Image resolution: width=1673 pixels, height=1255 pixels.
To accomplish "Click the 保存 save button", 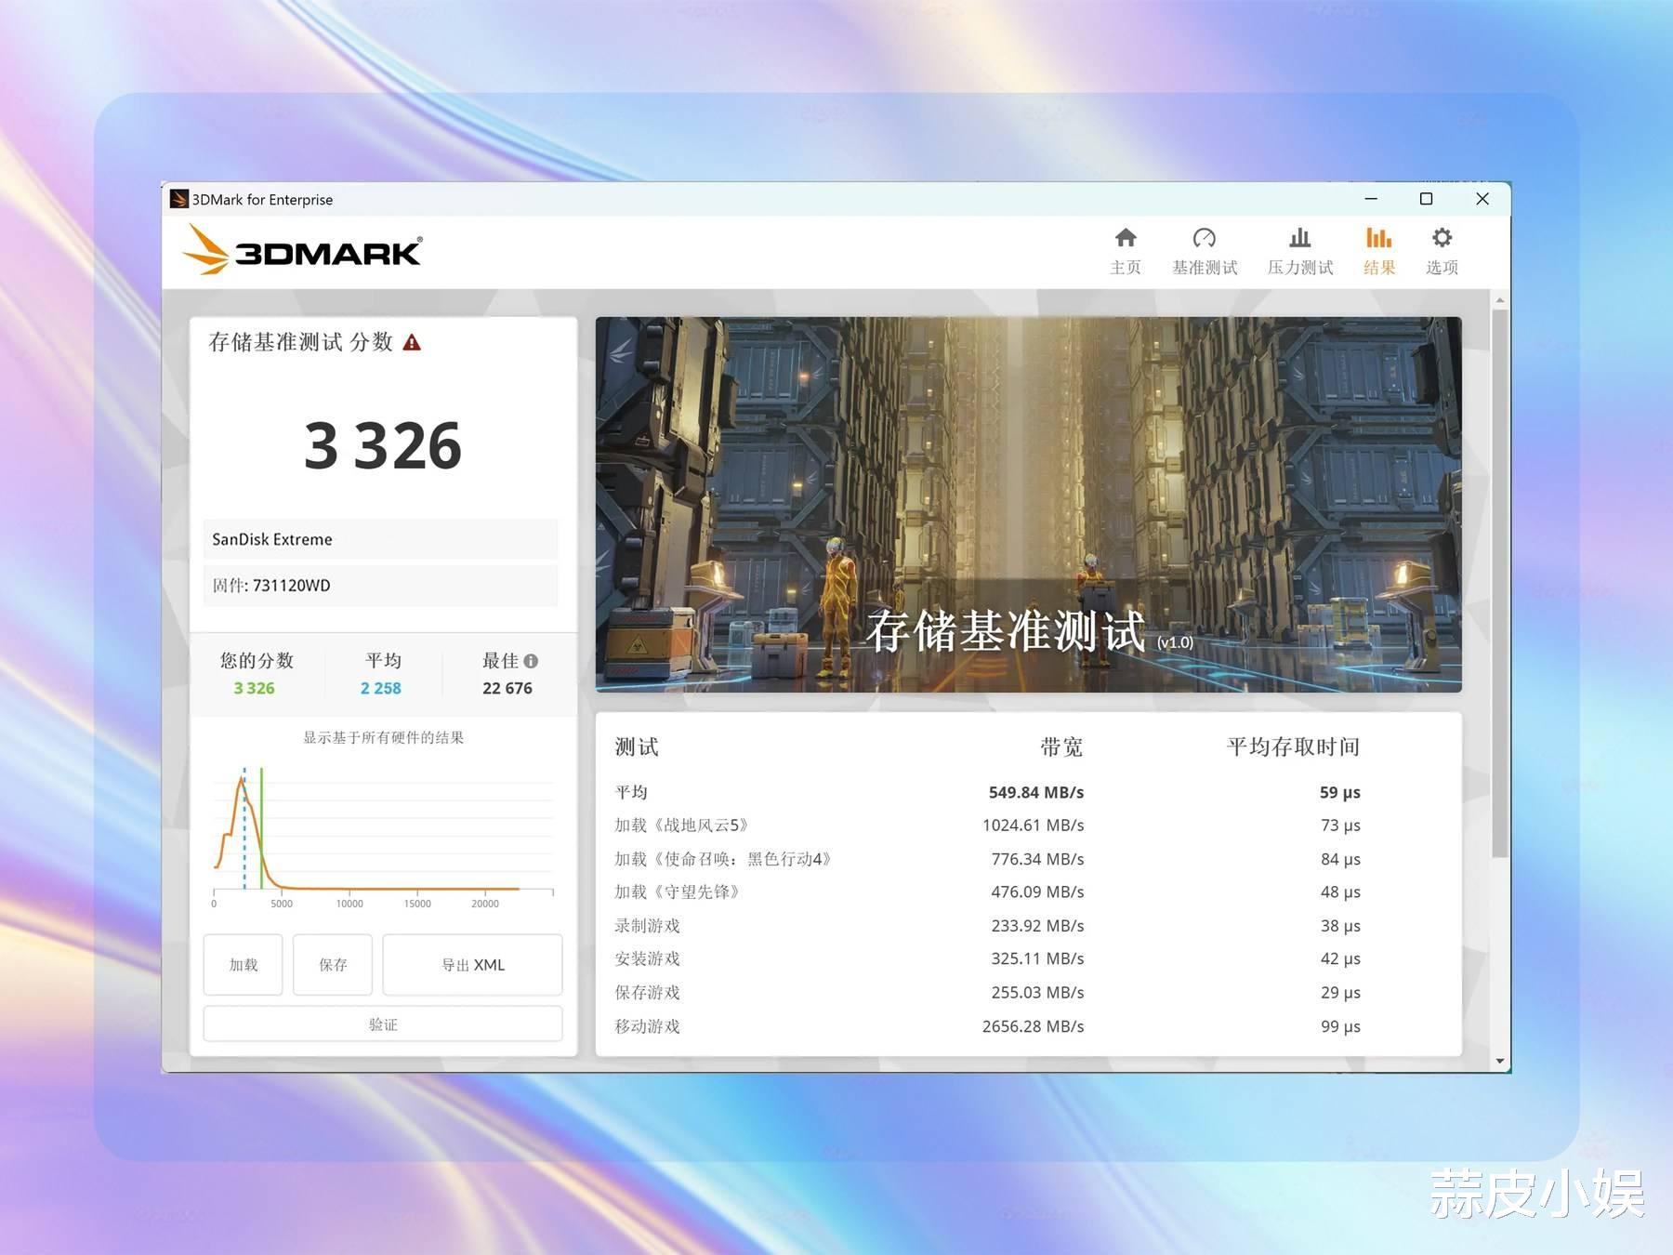I will click(333, 965).
